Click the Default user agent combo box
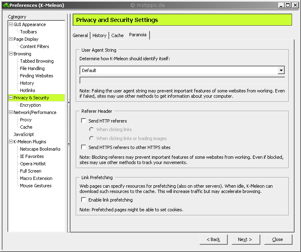 tap(182, 70)
